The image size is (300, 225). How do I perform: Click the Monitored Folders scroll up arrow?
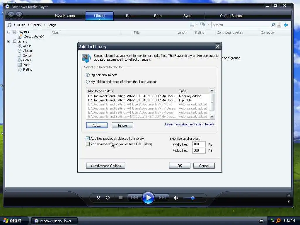click(212, 91)
